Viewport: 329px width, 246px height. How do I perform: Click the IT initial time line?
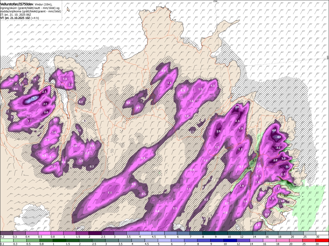[x=16, y=14]
